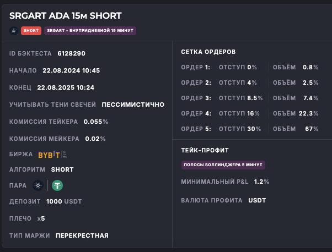The height and width of the screenshot is (252, 332).
Task: Click the taker commission value 0.055%
Action: [x=96, y=122]
